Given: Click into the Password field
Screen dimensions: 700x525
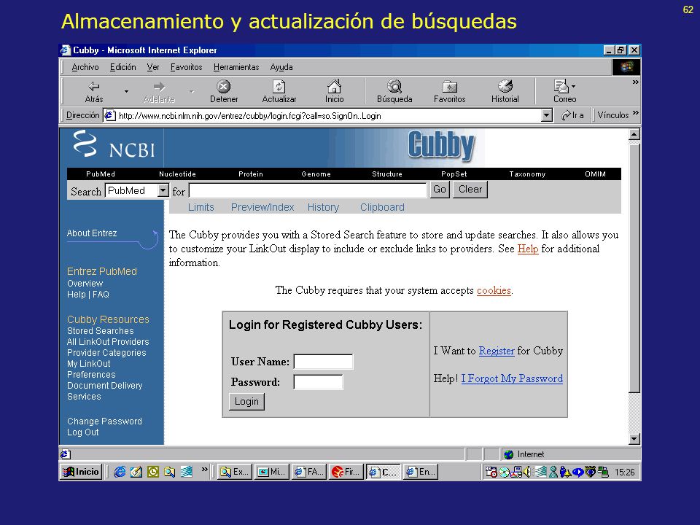Looking at the screenshot, I should pos(318,382).
